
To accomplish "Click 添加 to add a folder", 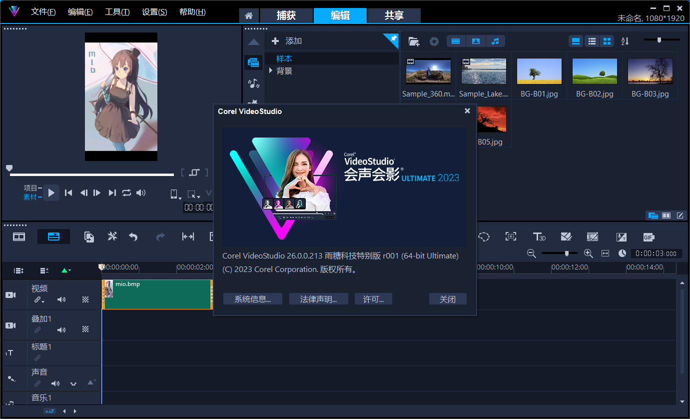I will pyautogui.click(x=287, y=41).
